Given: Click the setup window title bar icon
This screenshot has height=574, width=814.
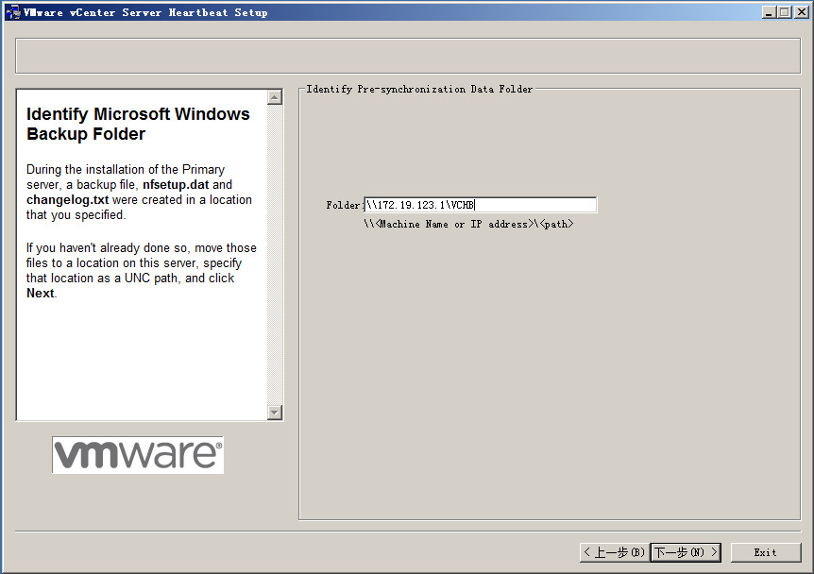Looking at the screenshot, I should [13, 12].
